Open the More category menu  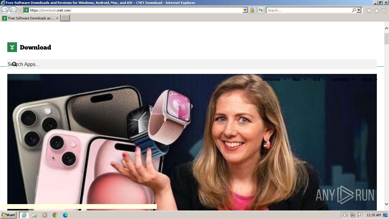click(369, 79)
